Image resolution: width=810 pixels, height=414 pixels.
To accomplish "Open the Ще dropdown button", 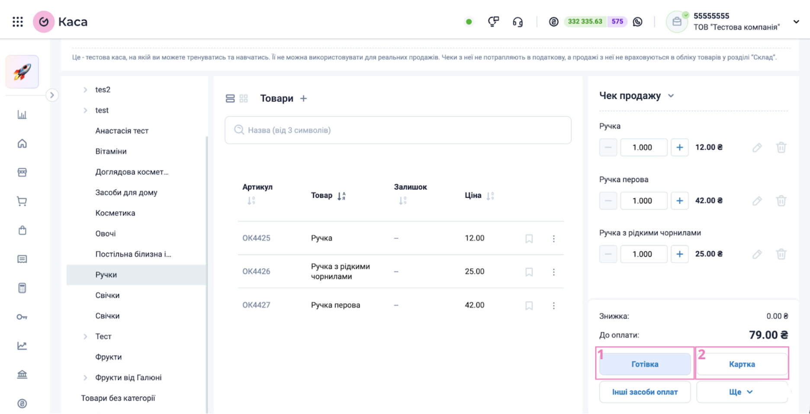I will pyautogui.click(x=742, y=392).
